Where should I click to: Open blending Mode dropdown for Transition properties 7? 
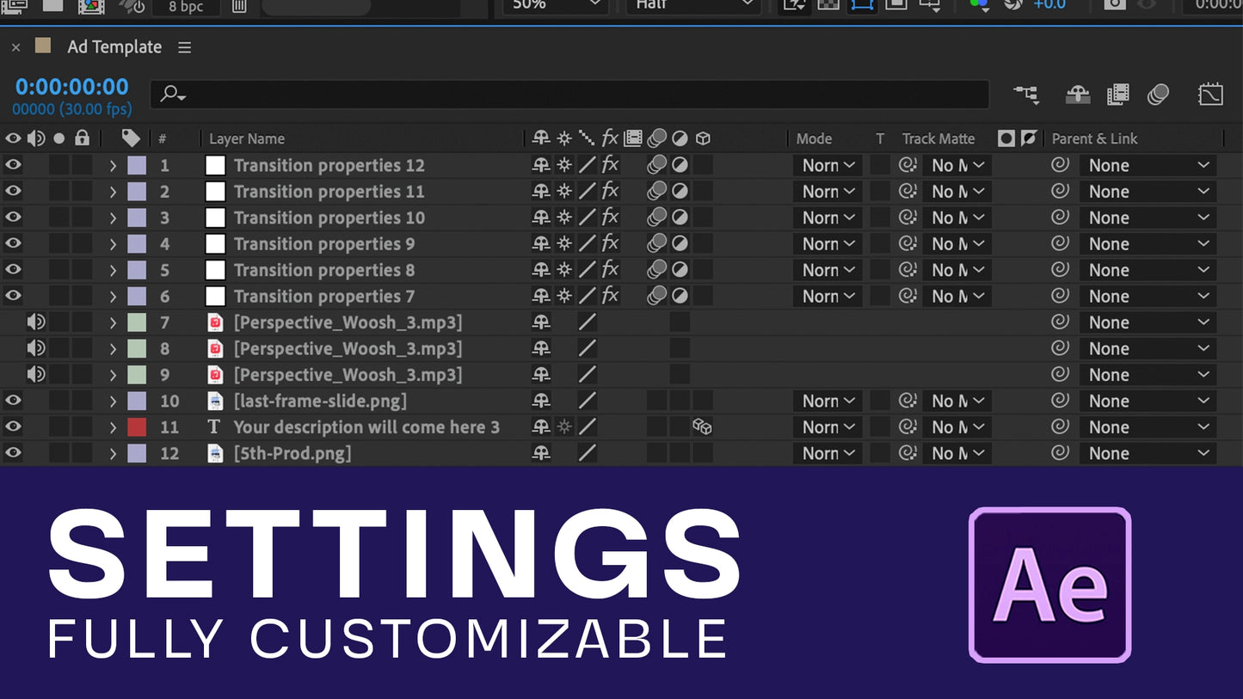[827, 297]
